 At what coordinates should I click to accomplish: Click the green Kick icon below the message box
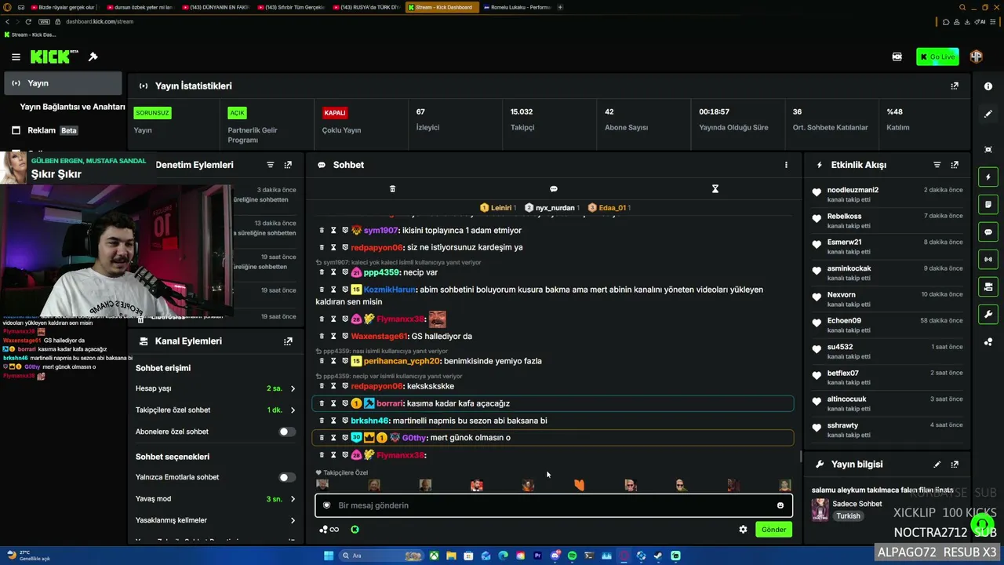[x=355, y=530]
